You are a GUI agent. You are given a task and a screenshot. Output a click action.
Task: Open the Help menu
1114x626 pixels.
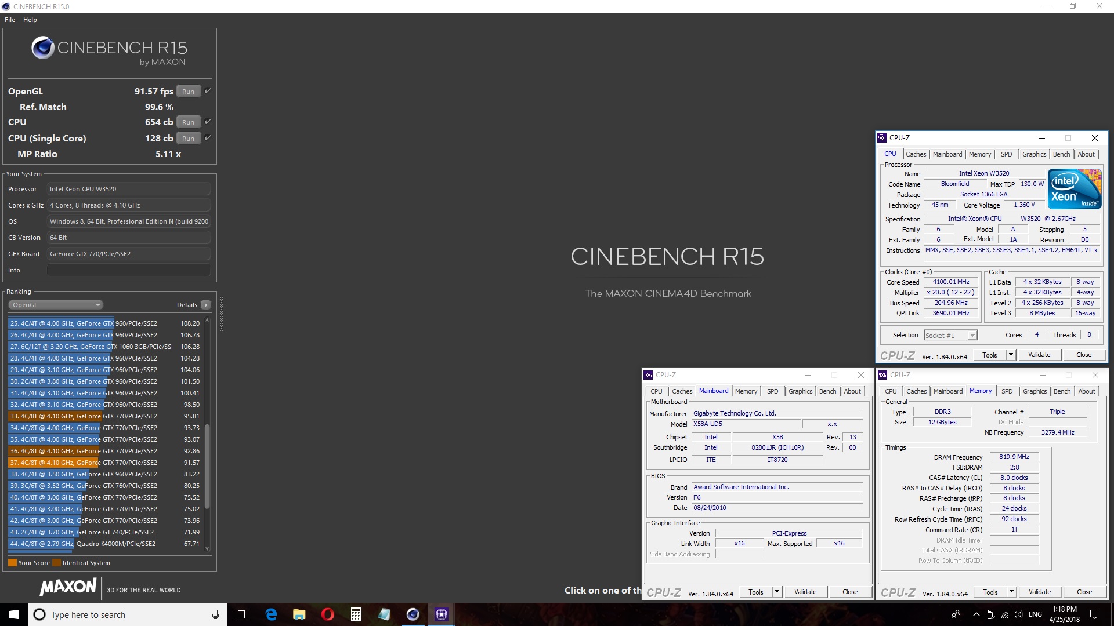pos(30,20)
